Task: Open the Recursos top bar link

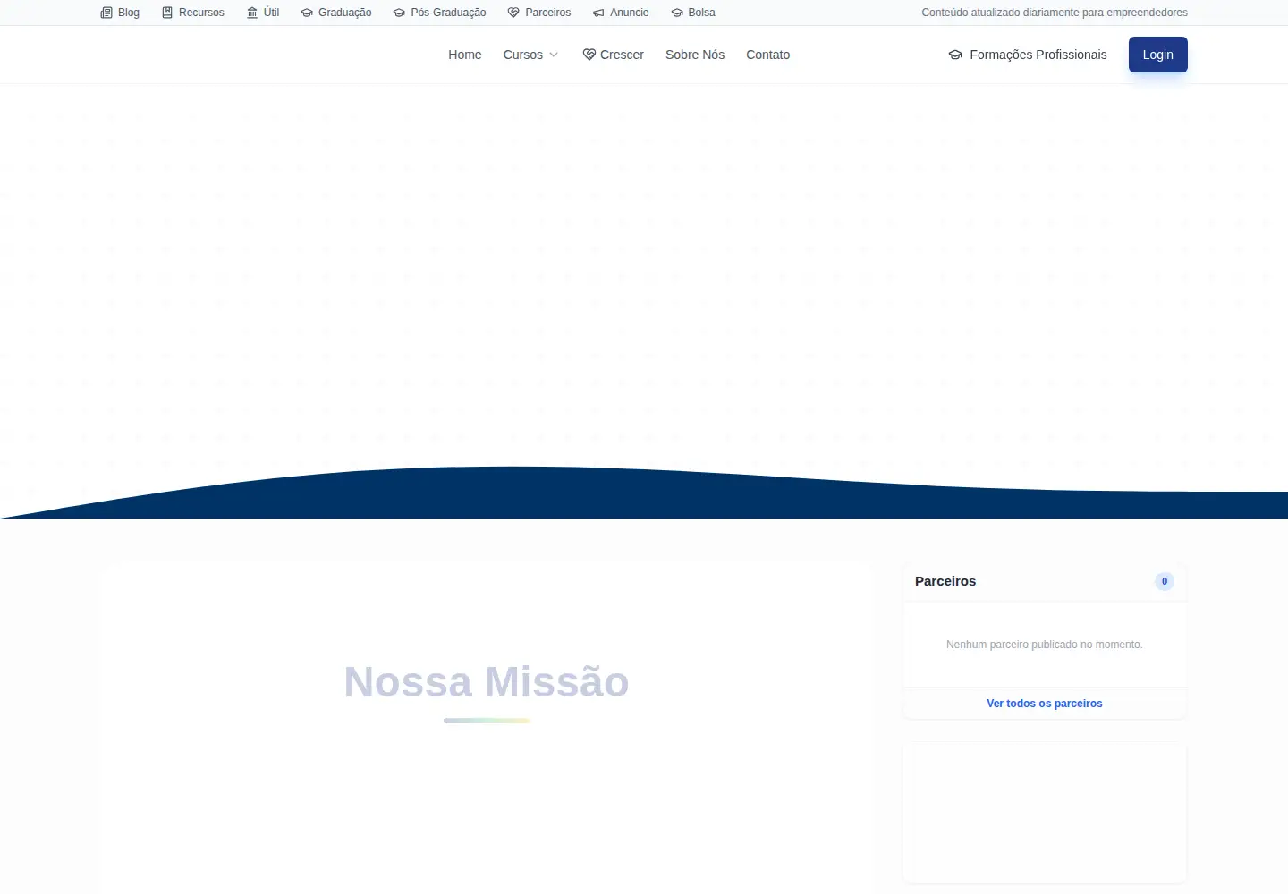Action: [193, 13]
